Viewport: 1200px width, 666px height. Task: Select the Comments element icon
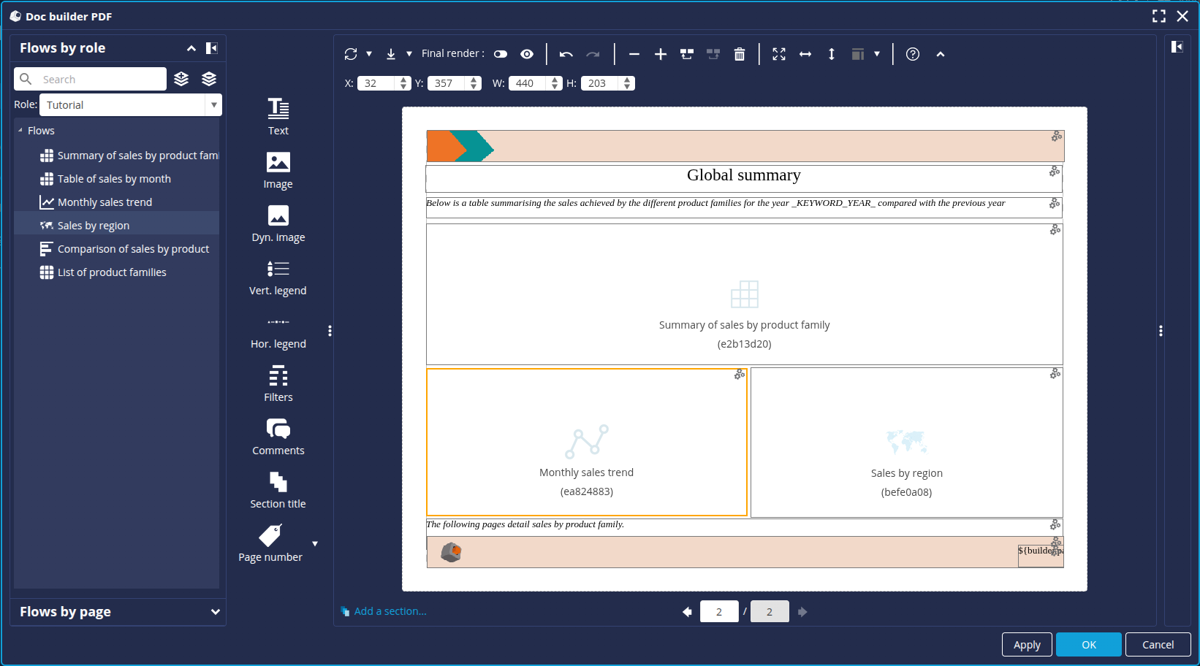tap(278, 429)
